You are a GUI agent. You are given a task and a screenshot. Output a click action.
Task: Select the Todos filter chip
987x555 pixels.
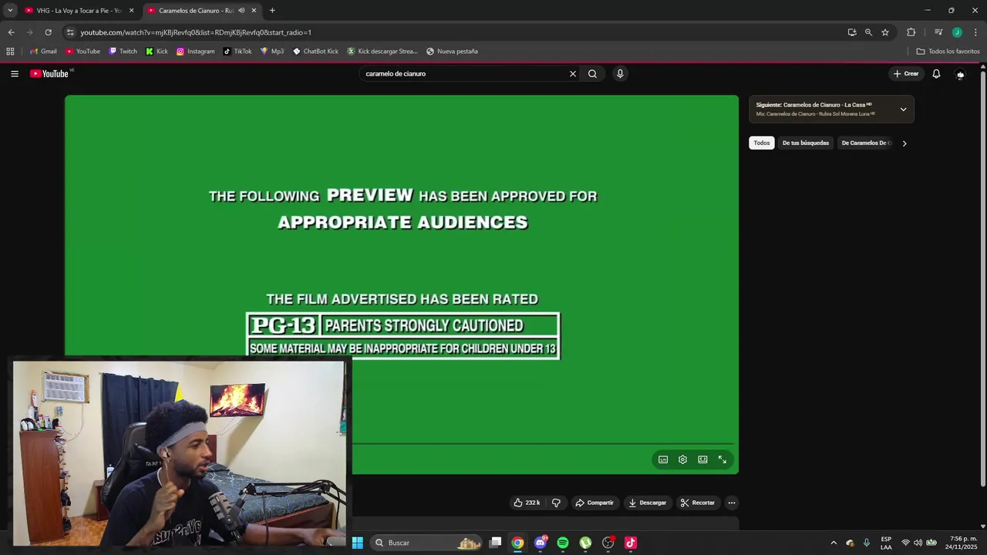[762, 143]
